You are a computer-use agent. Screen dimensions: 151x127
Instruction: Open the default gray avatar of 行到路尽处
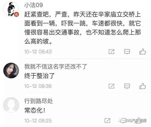coord(11,105)
